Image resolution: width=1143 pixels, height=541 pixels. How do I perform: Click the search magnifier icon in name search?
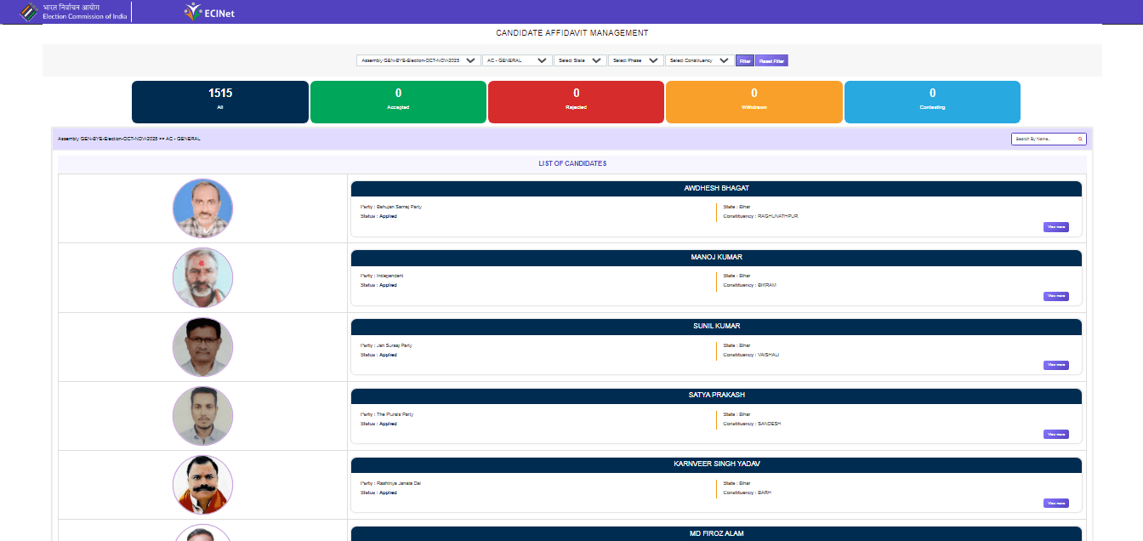tap(1080, 139)
